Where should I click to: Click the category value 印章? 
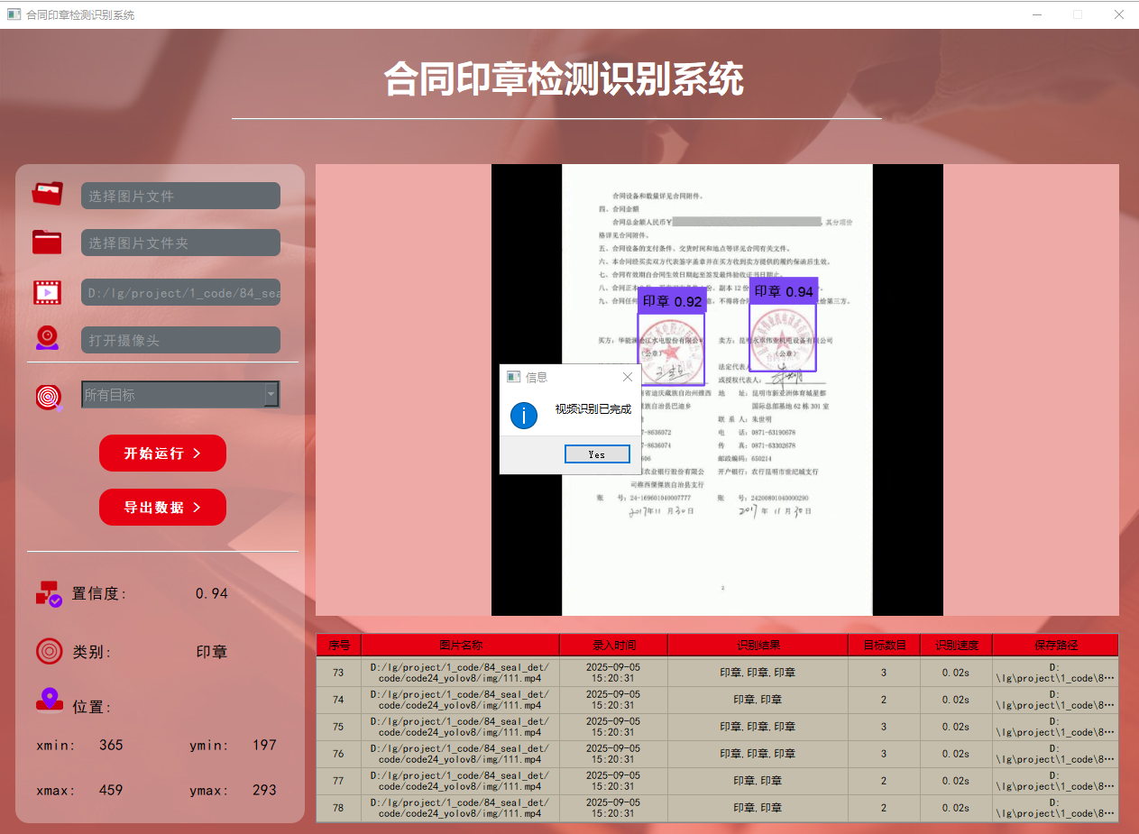click(x=212, y=652)
